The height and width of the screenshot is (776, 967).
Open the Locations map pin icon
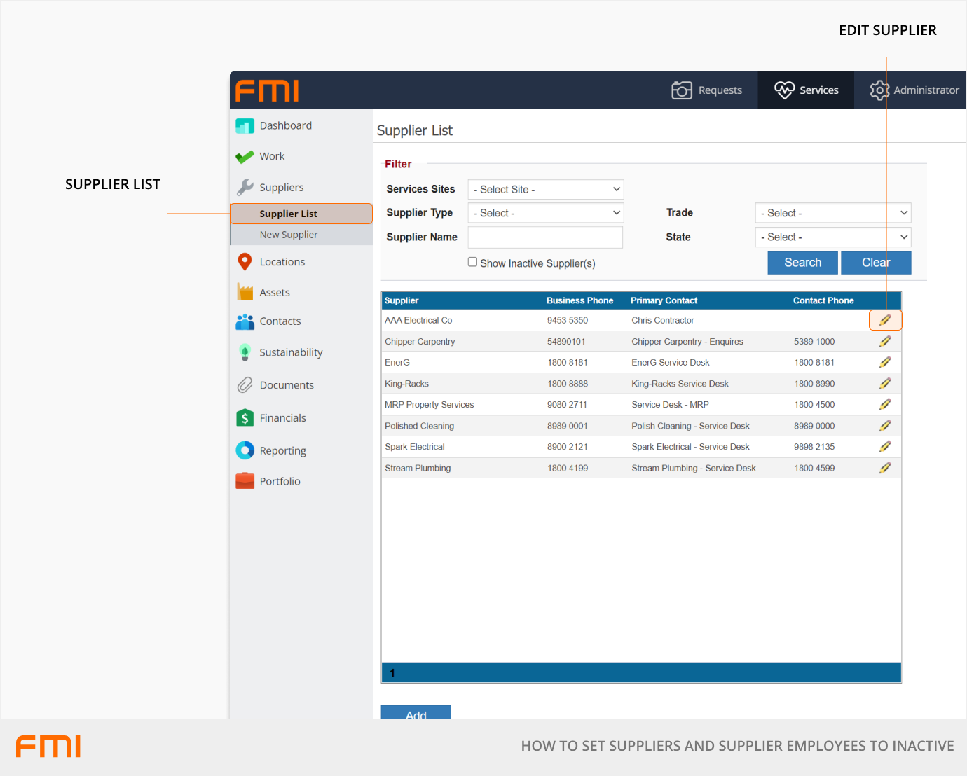coord(245,262)
